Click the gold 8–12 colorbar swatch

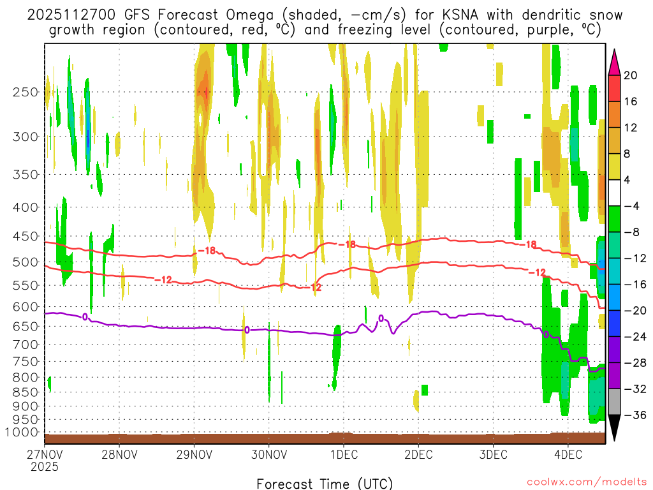tap(614, 140)
